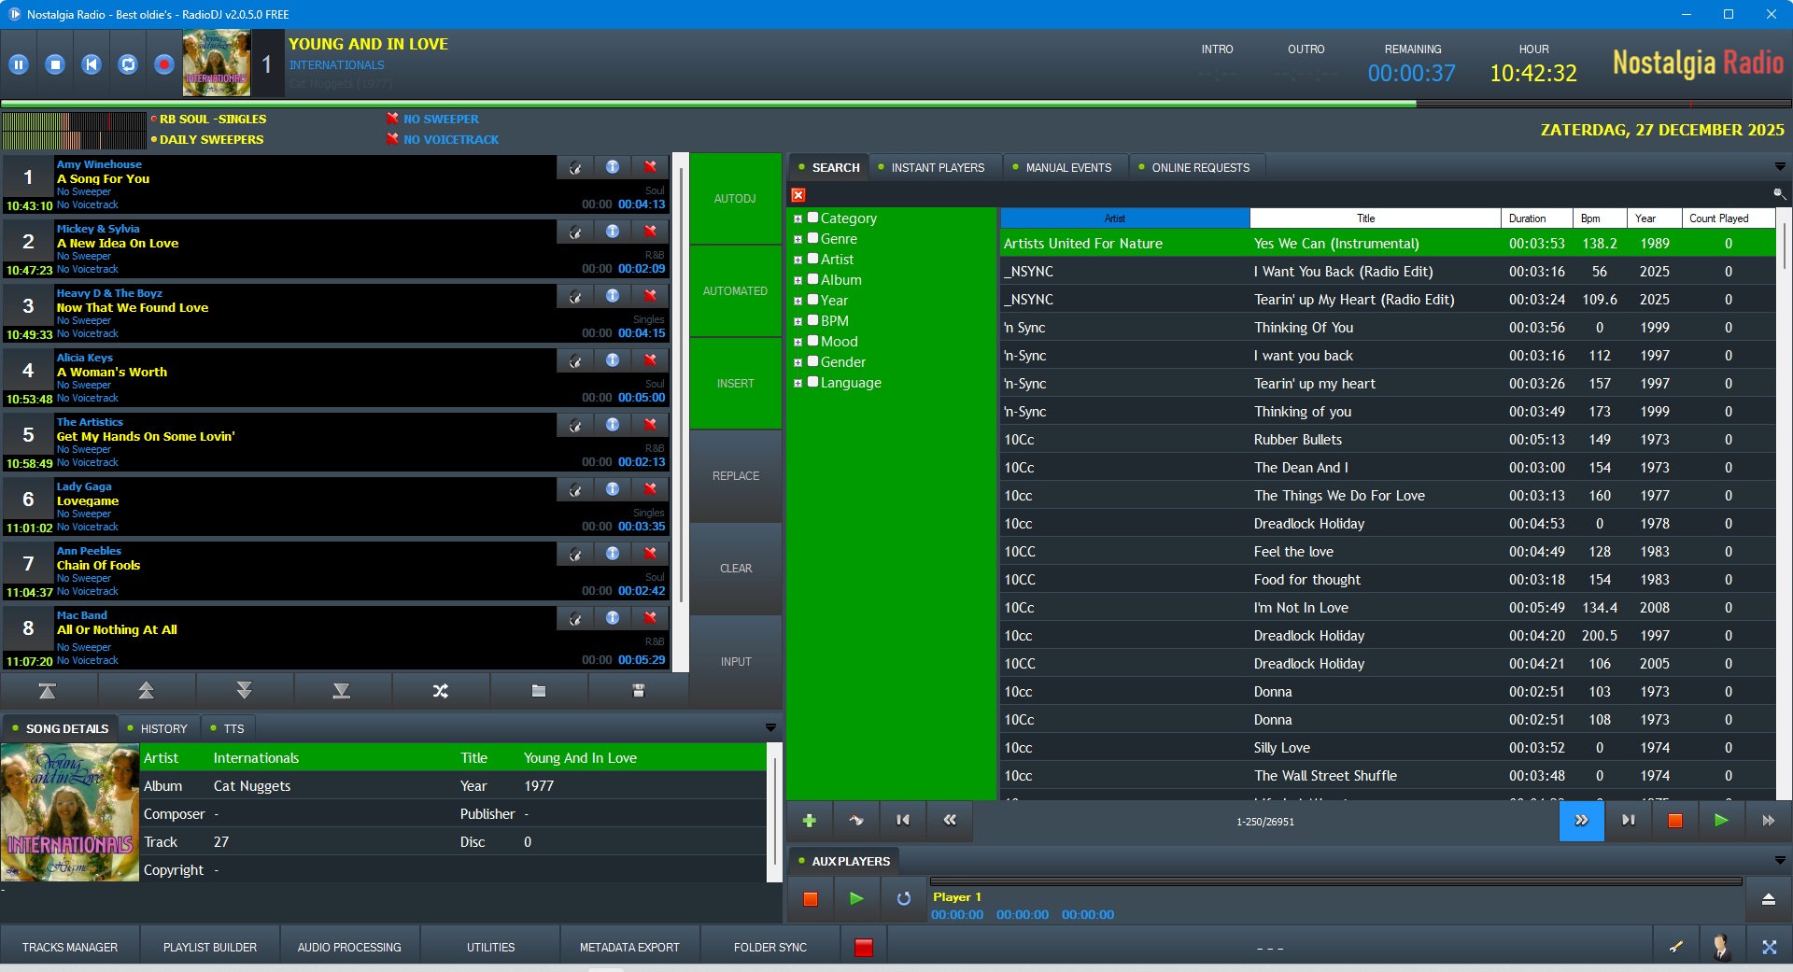Expand the Category tree in the search panel
The height and width of the screenshot is (972, 1793).
[798, 218]
